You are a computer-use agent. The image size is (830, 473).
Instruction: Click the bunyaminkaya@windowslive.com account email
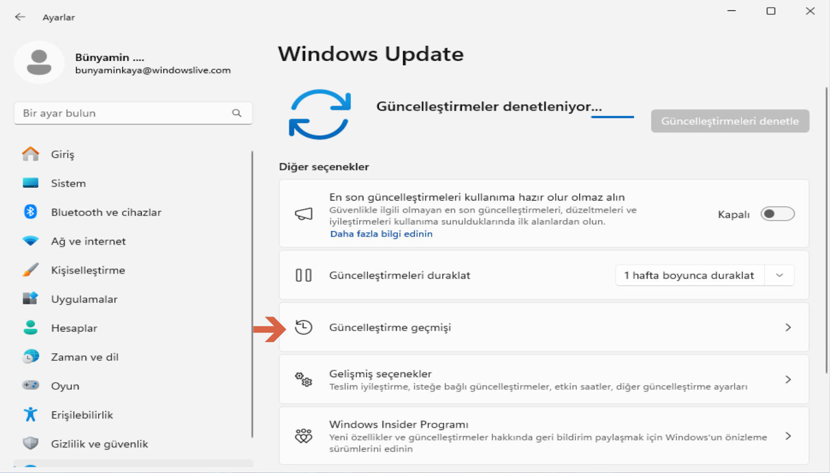tap(153, 70)
